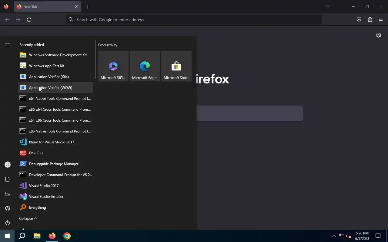Open a new Firefox tab with plus
Screen dimensions: 388x242
88,7
